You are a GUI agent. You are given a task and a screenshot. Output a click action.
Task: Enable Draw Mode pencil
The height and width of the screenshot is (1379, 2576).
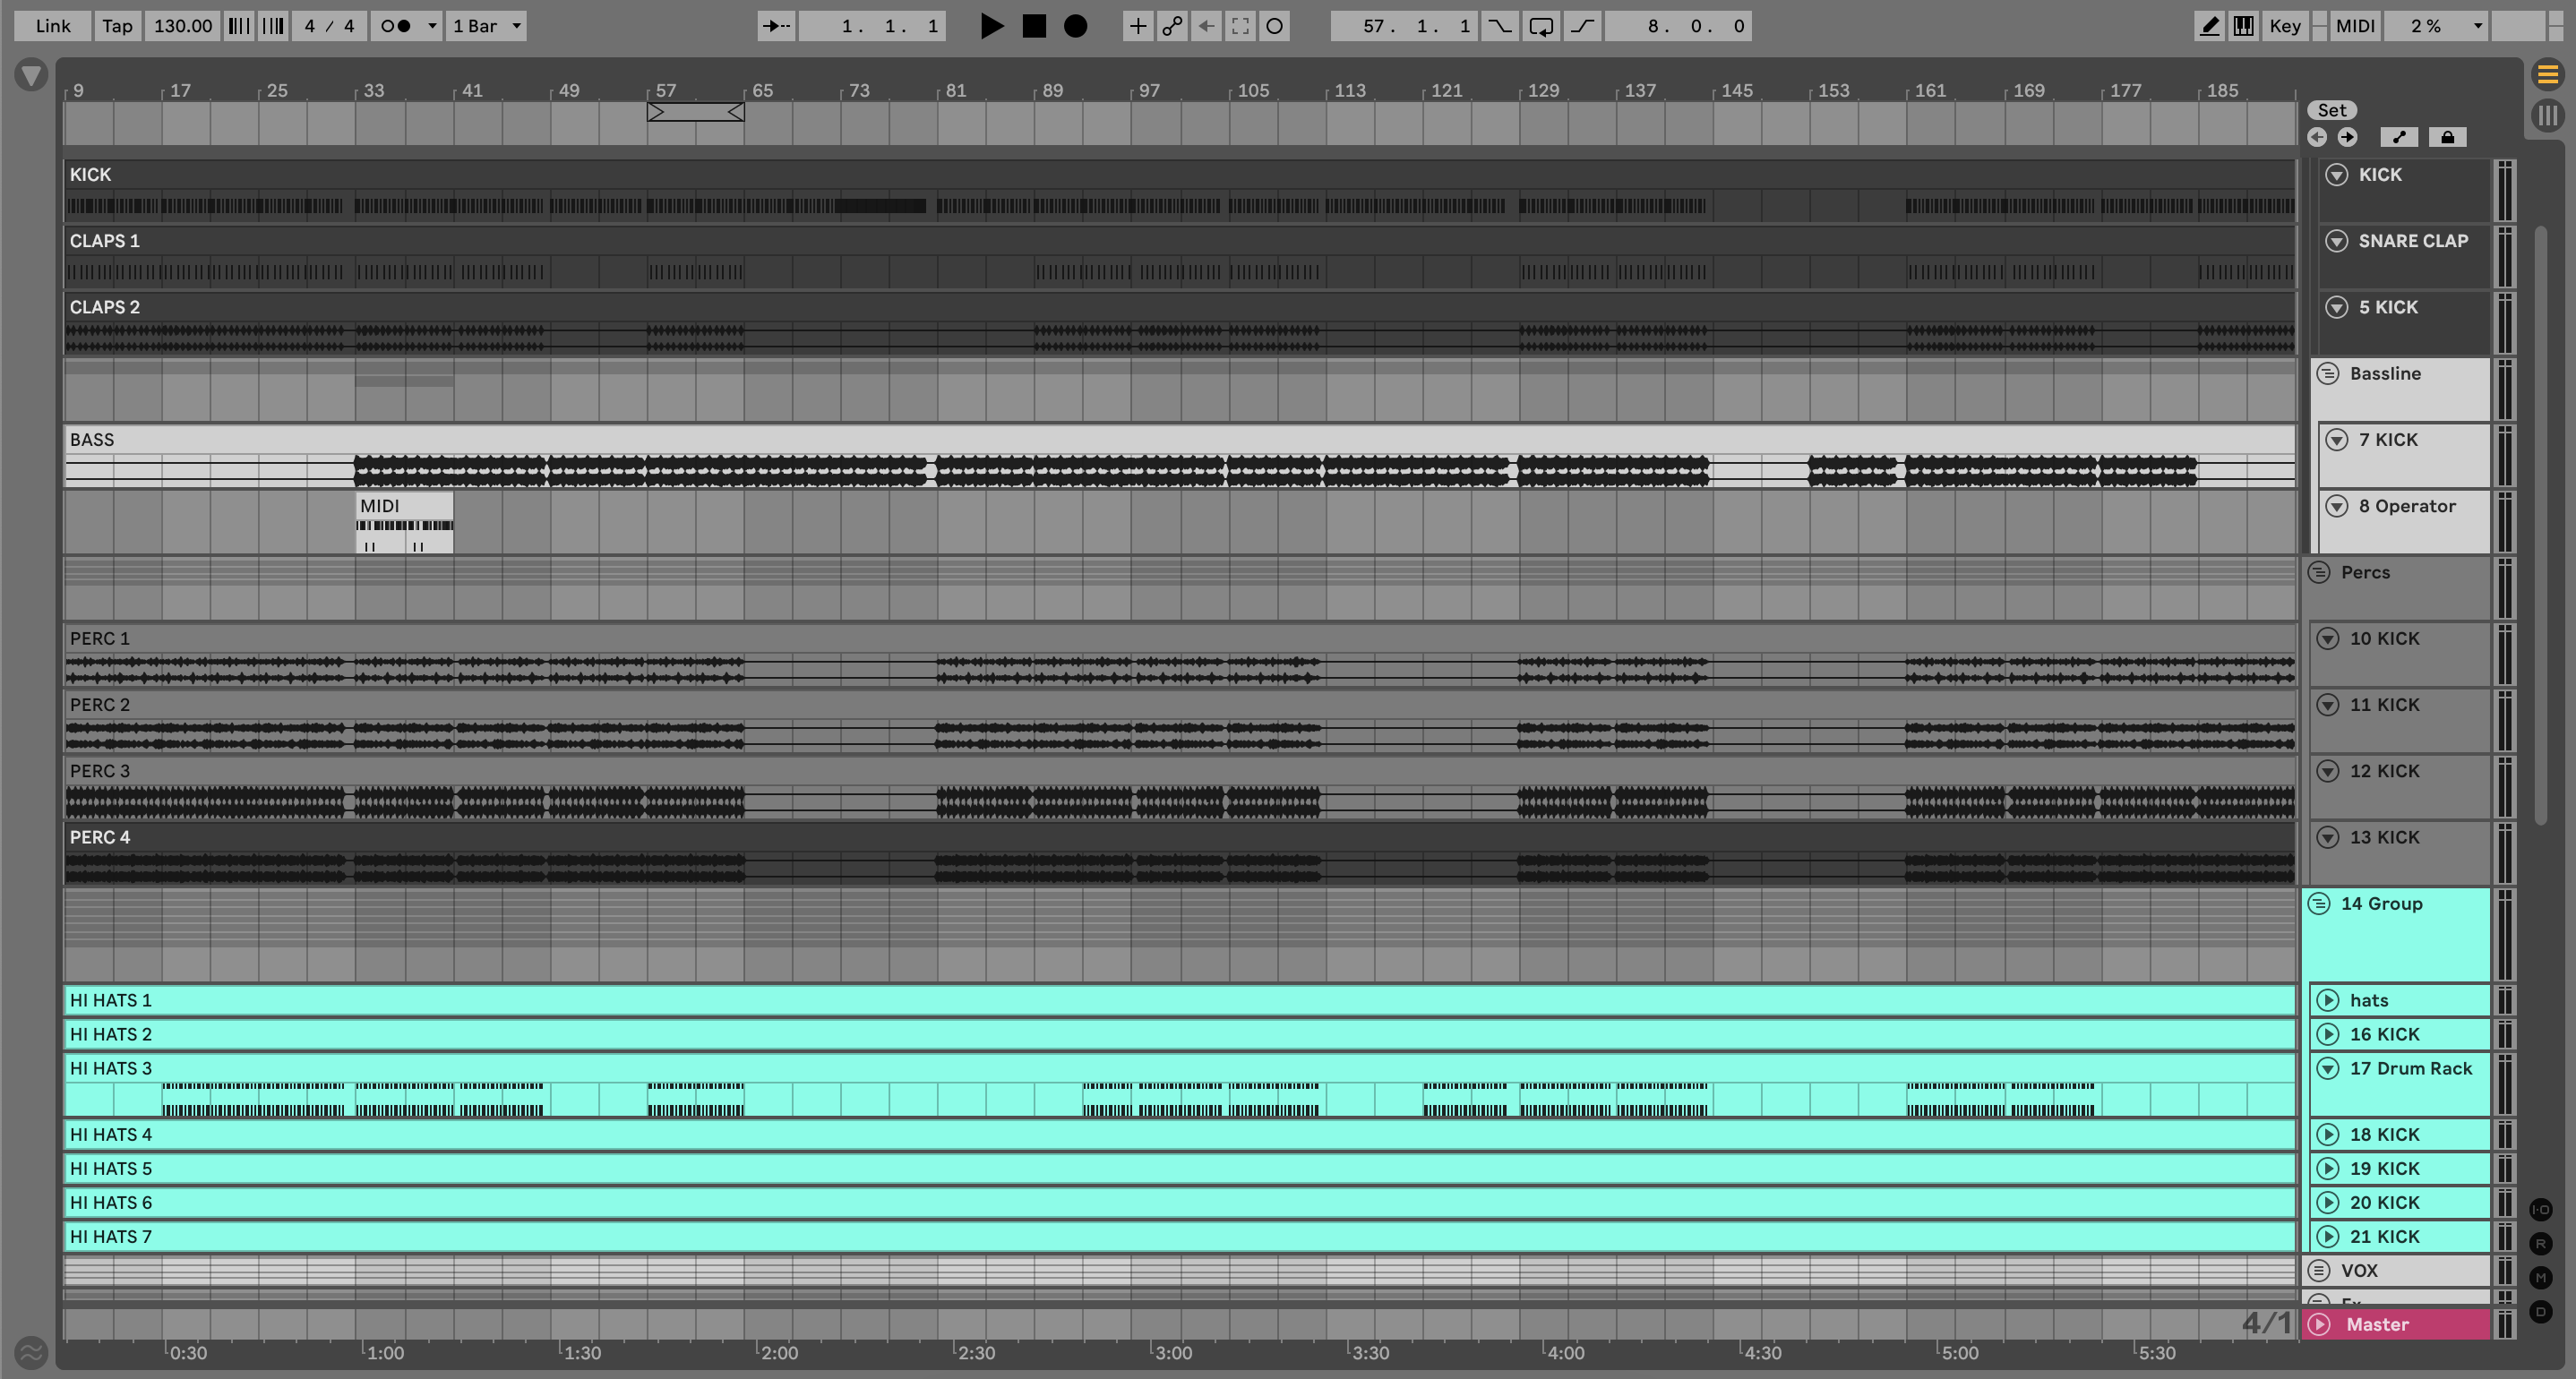tap(2209, 26)
